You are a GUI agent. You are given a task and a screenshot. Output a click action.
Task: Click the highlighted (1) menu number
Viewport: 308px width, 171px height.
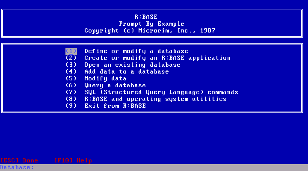71,51
